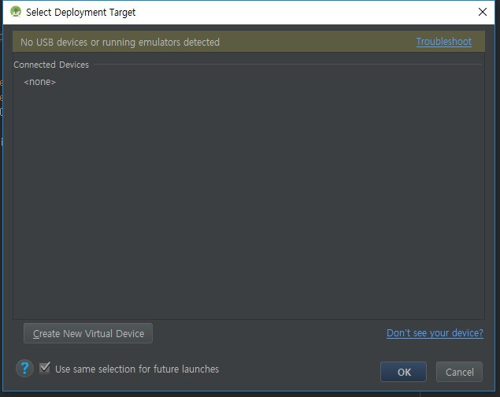Screen dimensions: 500x397
Task: Dismiss dialog with Cancel button
Action: 459,372
